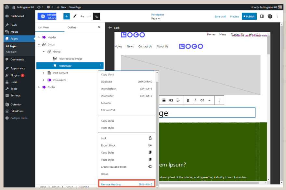Toggle the settings sidebar near Publish

click(x=263, y=16)
